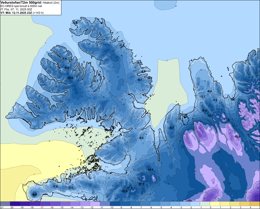260x209 pixels.
Task: Click the -8.1 temperature label
Action: pos(140,80)
